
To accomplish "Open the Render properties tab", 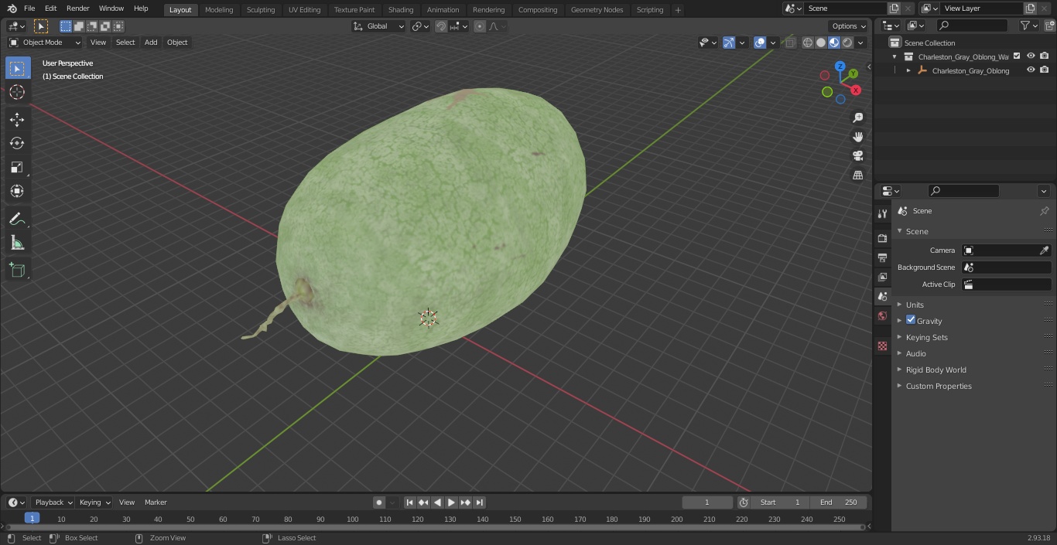I will click(x=882, y=238).
